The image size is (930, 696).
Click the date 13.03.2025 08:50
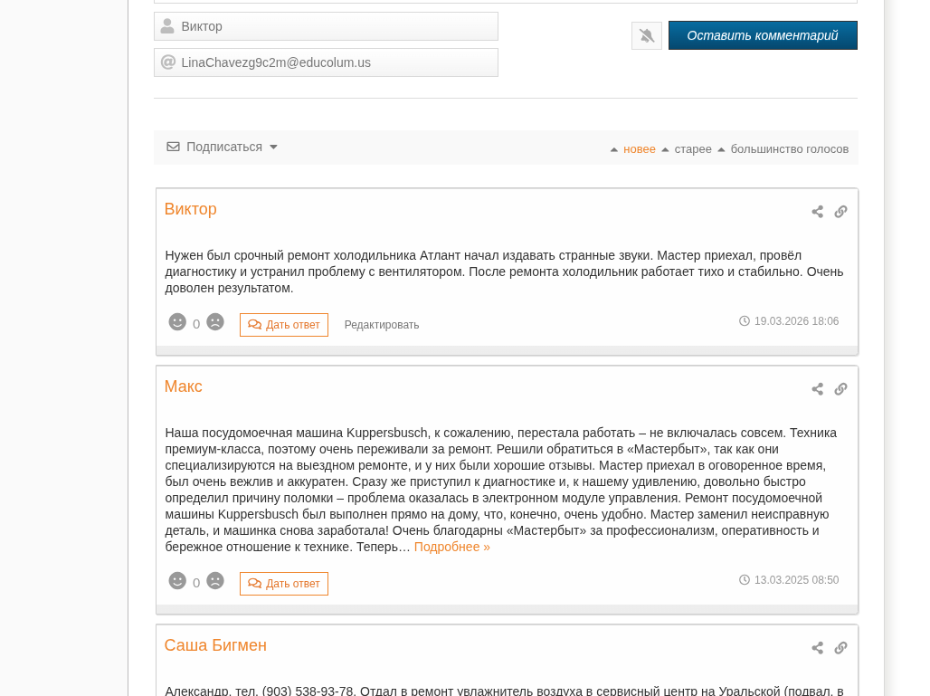coord(796,580)
